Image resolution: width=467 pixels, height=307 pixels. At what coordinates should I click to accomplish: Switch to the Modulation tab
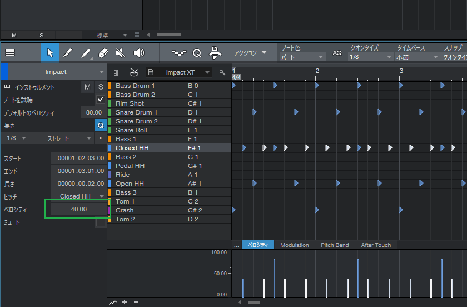[x=295, y=245]
